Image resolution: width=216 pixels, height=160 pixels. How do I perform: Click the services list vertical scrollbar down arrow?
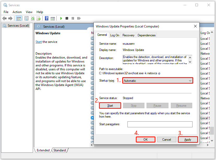coord(212,141)
